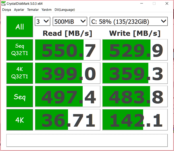174x151 pixels.
Task: Run the 4K benchmark button
Action: (x=20, y=120)
